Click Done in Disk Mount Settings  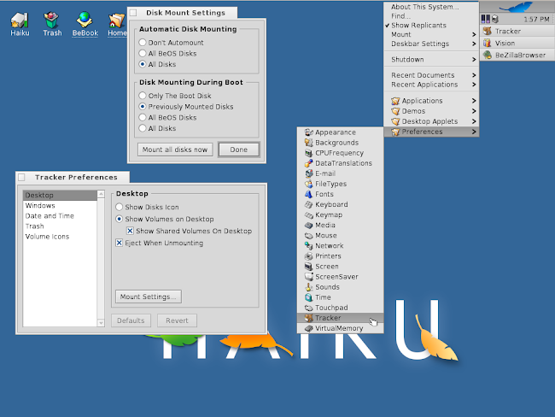coord(239,150)
